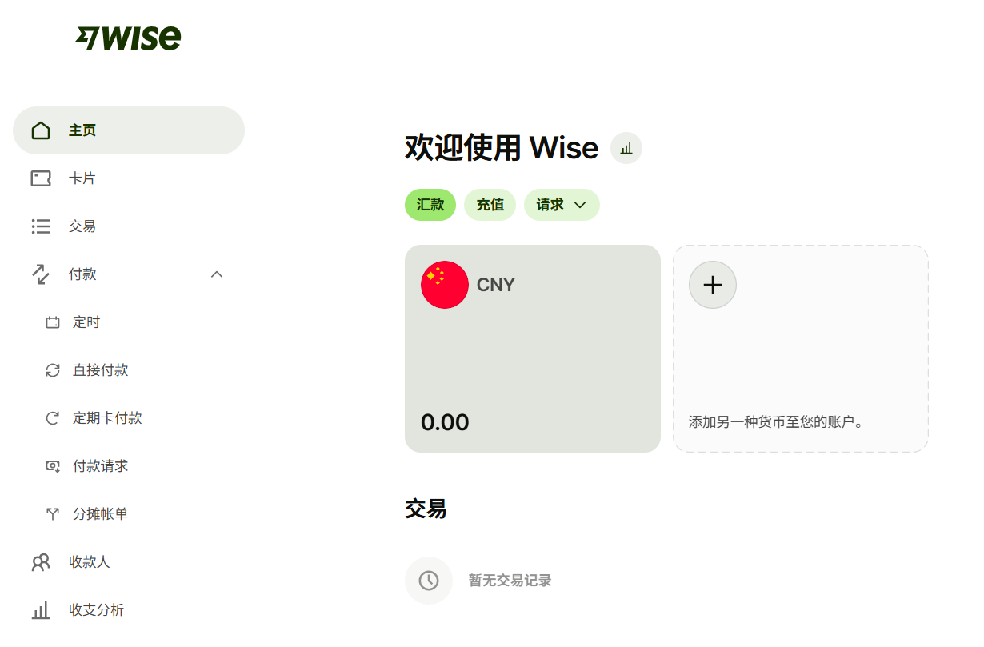Click the list icon beside 交易

[41, 226]
